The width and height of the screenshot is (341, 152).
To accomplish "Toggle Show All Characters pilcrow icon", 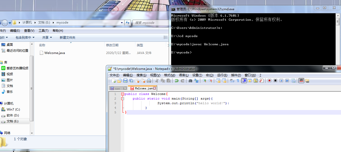I will [238, 81].
